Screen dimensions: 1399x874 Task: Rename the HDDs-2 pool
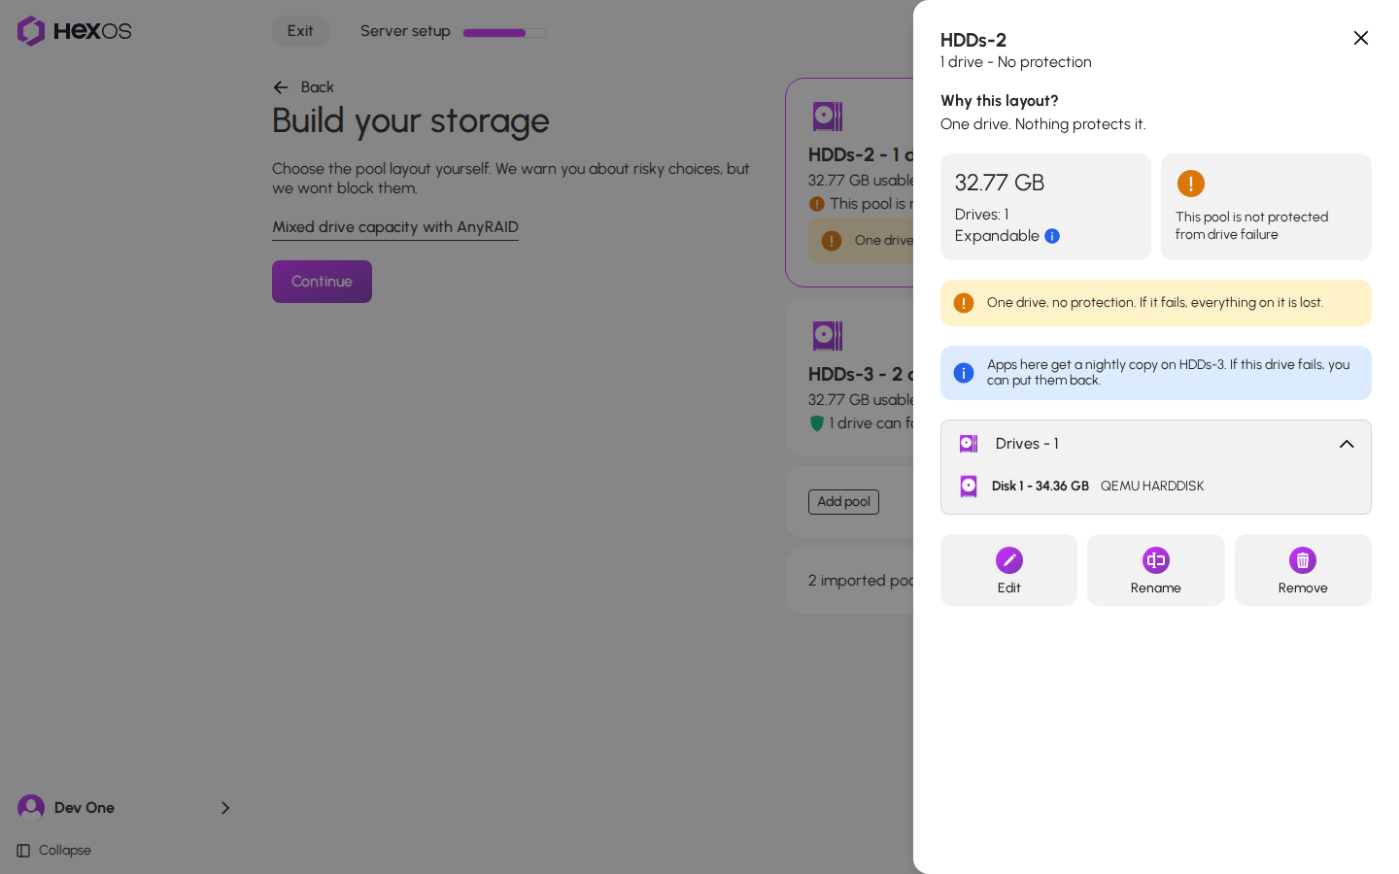click(1156, 570)
